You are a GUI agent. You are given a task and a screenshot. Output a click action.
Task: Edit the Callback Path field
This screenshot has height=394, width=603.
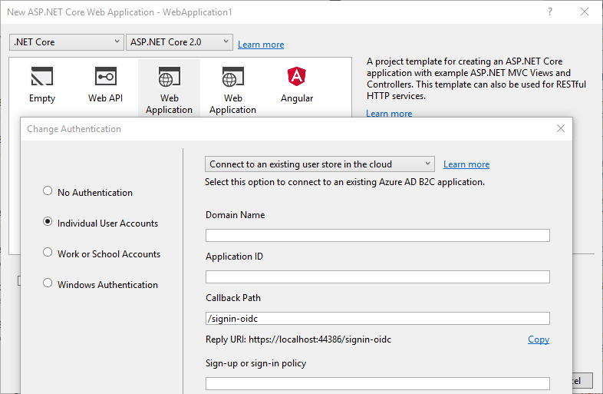tap(377, 319)
